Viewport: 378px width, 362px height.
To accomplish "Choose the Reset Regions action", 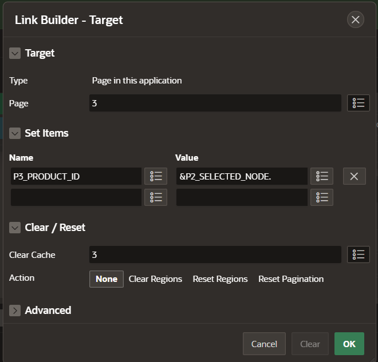I will (220, 279).
